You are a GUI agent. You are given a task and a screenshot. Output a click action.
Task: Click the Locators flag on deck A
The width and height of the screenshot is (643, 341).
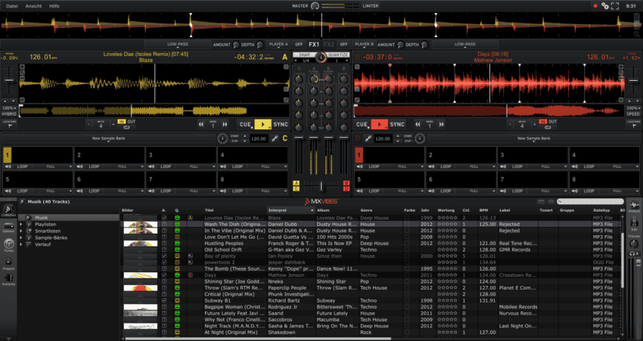click(x=10, y=126)
